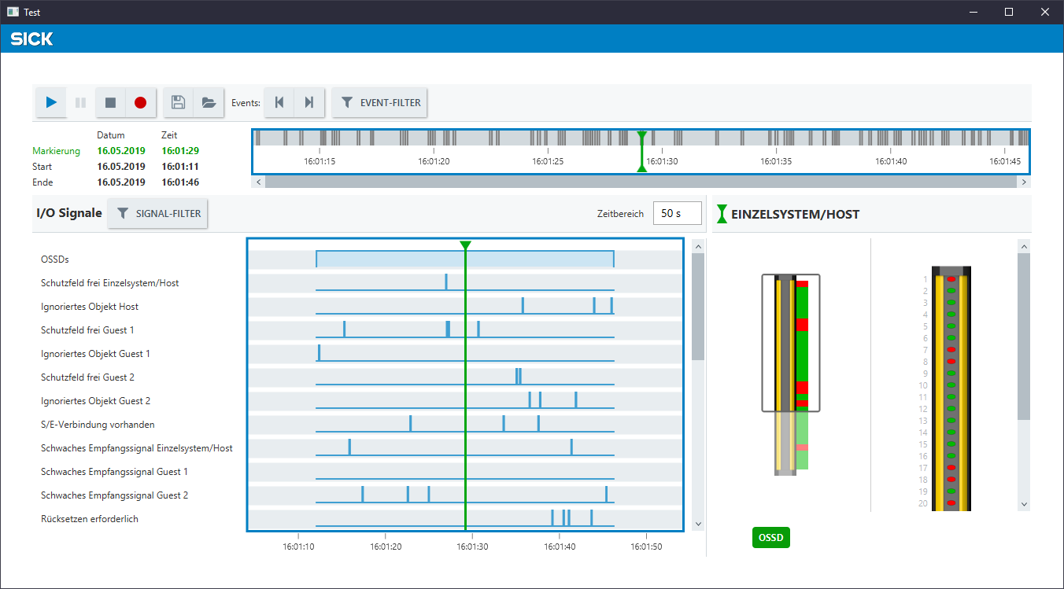Select 'Ignoriertes Objekt Host' signal
This screenshot has height=589, width=1064.
click(90, 307)
